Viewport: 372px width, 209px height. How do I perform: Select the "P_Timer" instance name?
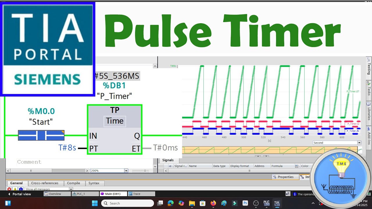point(115,96)
